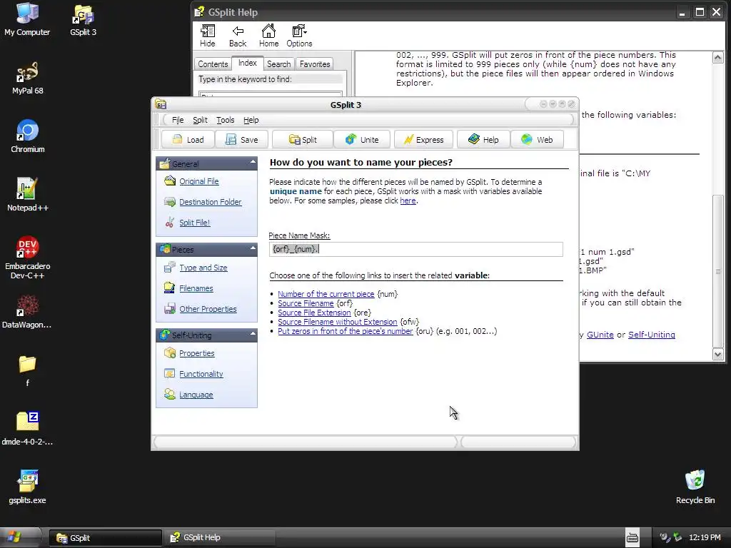Click GUnite link in Help window
This screenshot has width=731, height=548.
coord(600,335)
